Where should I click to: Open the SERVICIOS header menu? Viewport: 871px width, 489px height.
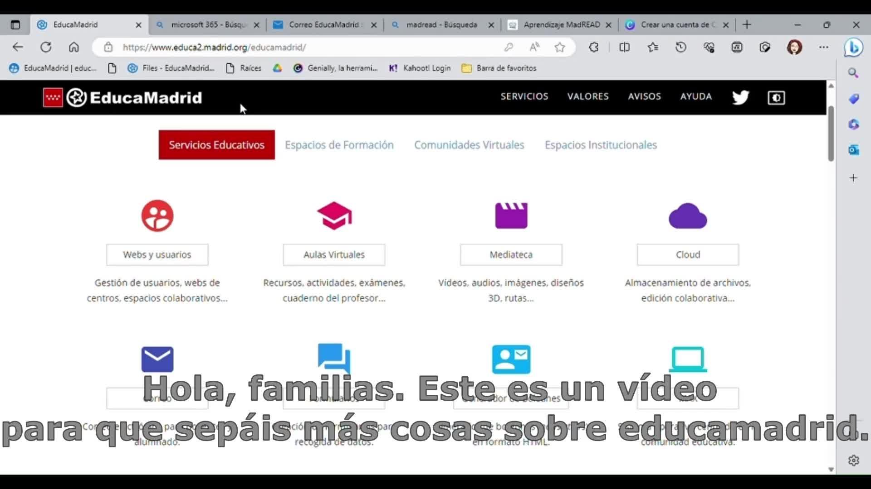[524, 96]
